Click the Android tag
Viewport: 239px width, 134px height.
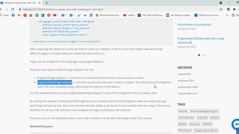tap(183, 111)
